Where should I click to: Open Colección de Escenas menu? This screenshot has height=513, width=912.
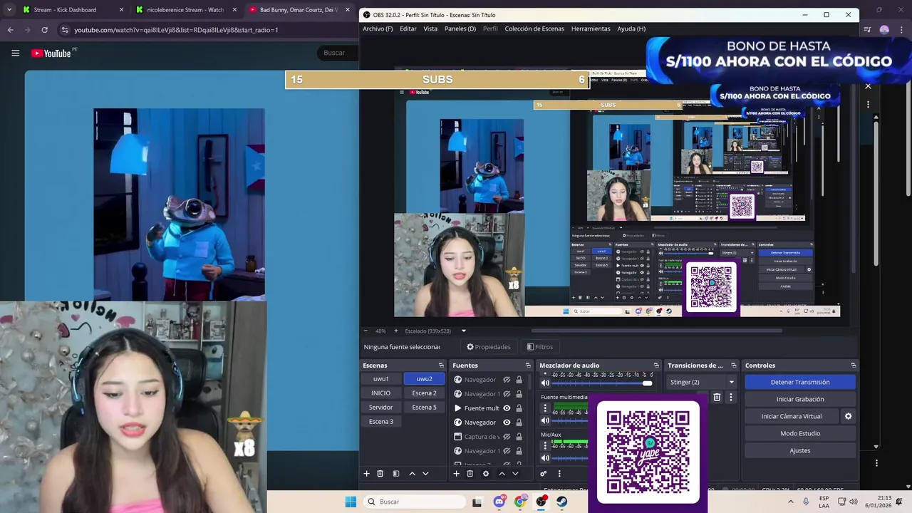click(534, 28)
